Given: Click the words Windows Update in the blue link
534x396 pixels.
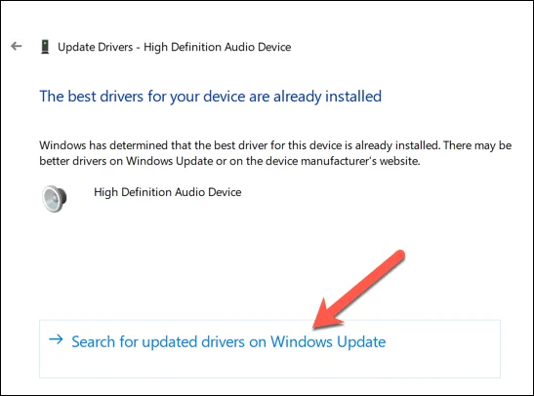Looking at the screenshot, I should click(x=328, y=341).
